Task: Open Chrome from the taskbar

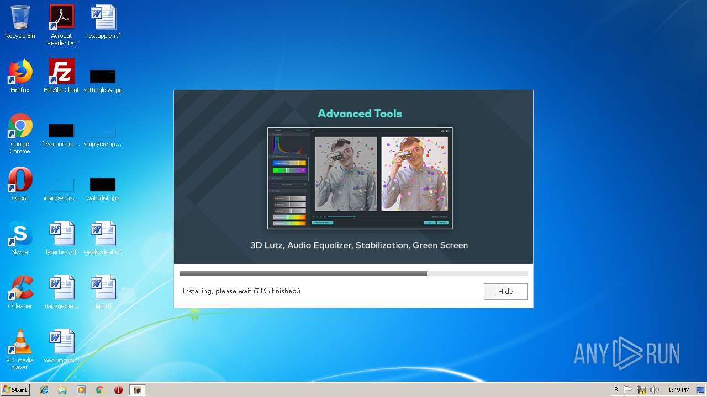Action: [99, 390]
